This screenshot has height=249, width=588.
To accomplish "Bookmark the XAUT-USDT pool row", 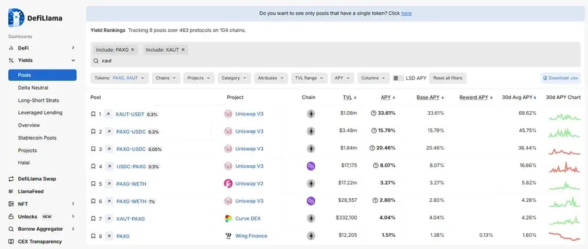I will [93, 114].
